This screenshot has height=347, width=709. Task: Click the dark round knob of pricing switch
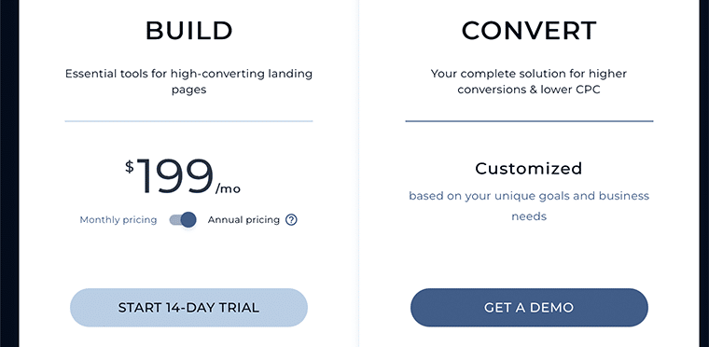[188, 220]
